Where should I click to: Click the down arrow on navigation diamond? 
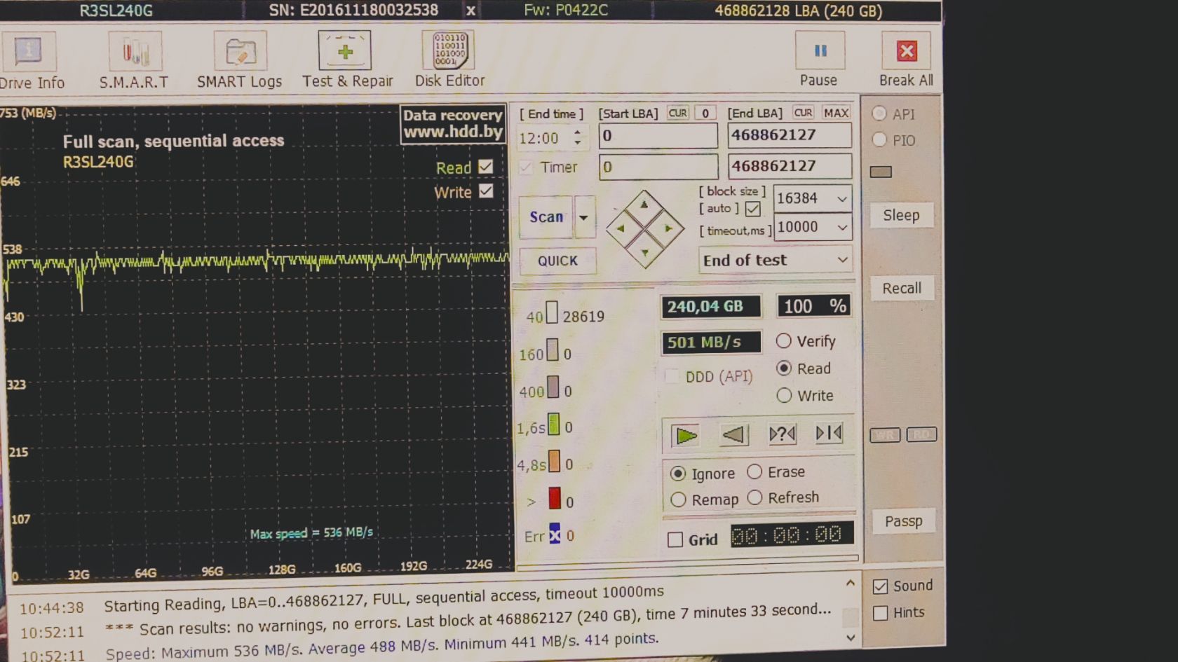(644, 252)
